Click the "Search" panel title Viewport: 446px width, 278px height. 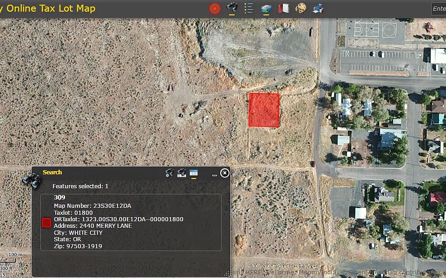tap(52, 172)
